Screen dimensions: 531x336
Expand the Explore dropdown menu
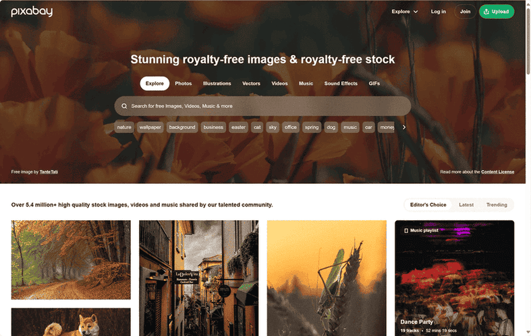click(405, 11)
